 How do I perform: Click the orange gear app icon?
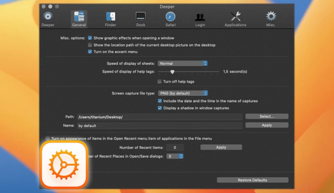64,165
